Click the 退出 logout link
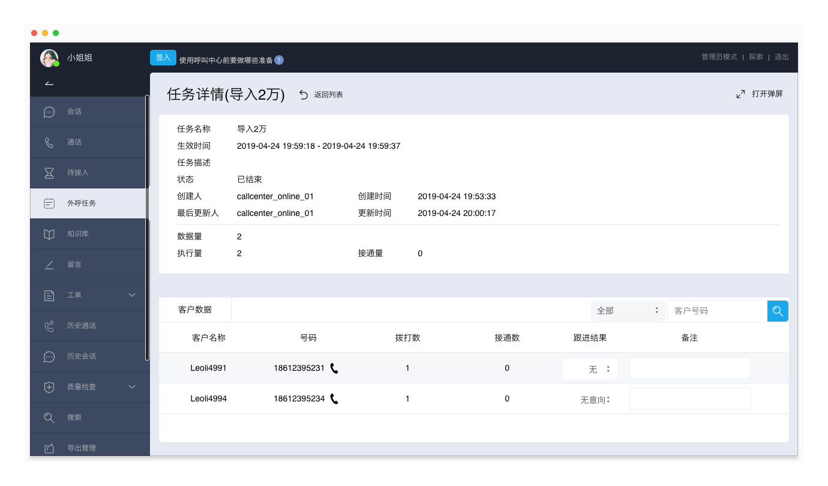Screen dimensions: 828x486 point(782,57)
